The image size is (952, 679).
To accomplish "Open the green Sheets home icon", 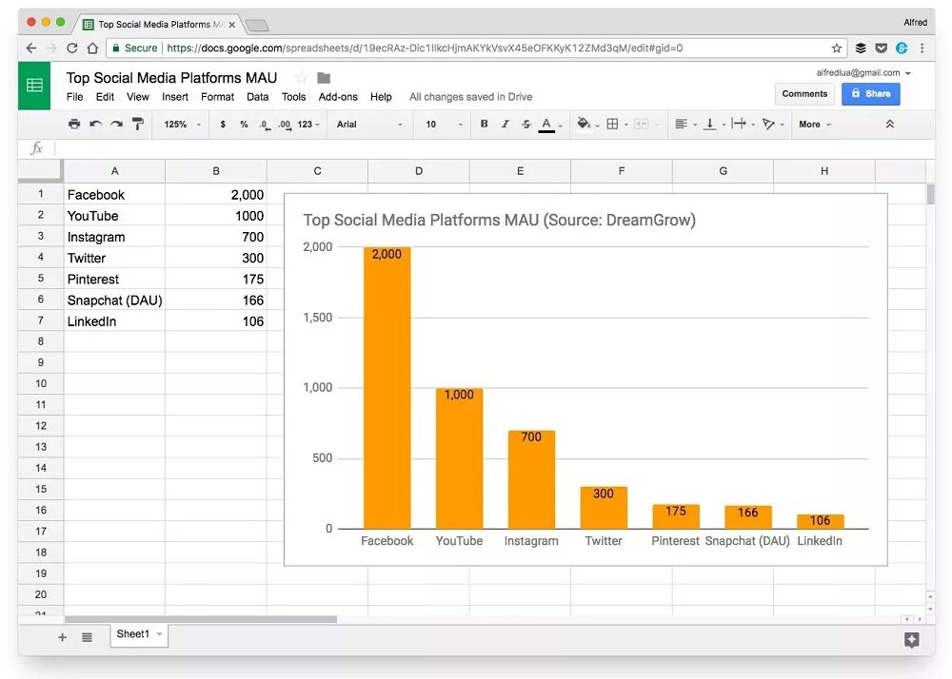I will pyautogui.click(x=34, y=86).
